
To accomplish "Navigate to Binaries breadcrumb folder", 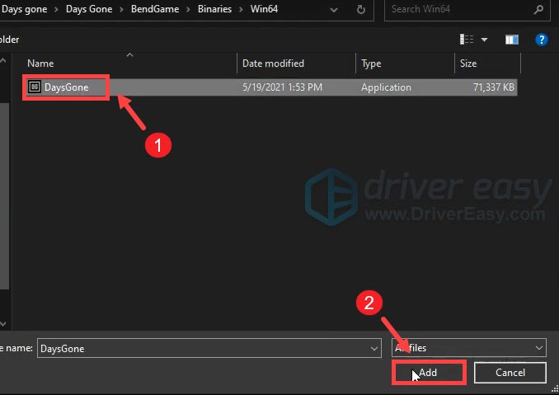I will click(x=214, y=9).
